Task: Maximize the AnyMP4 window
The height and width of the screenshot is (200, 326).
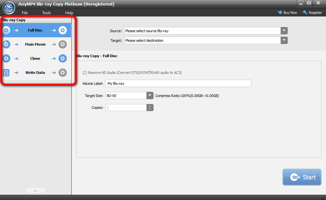Action: pos(309,3)
